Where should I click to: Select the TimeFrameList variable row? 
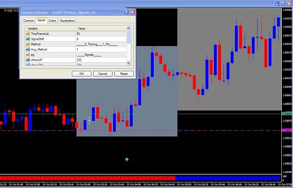coord(75,34)
